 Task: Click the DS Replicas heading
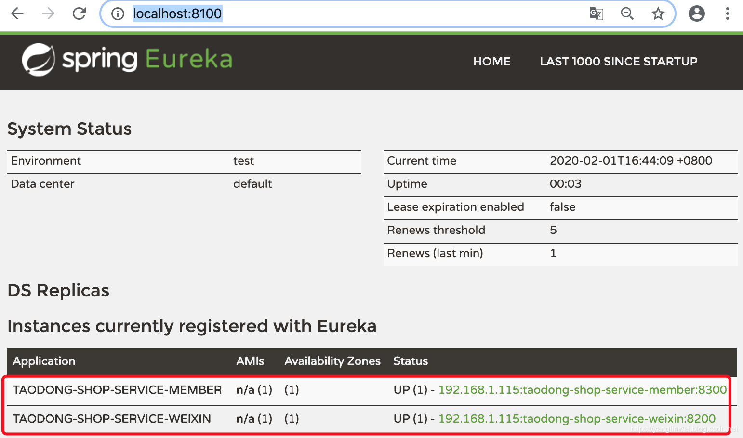[58, 291]
